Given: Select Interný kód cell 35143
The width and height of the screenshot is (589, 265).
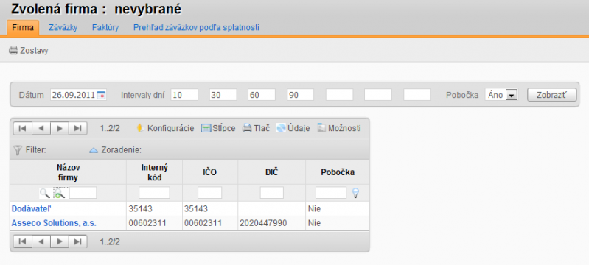Looking at the screenshot, I should (155, 209).
